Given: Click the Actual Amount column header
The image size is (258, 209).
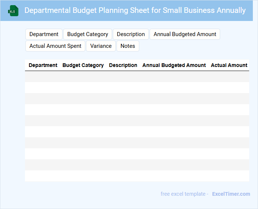Looking at the screenshot, I should pos(229,65).
